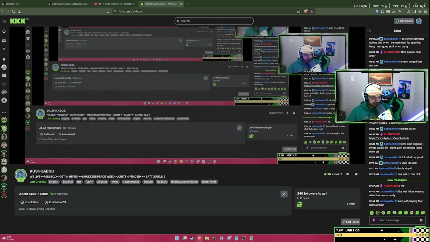430x242 pixels.
Task: Open the sidebar browse icon
Action: point(4,40)
